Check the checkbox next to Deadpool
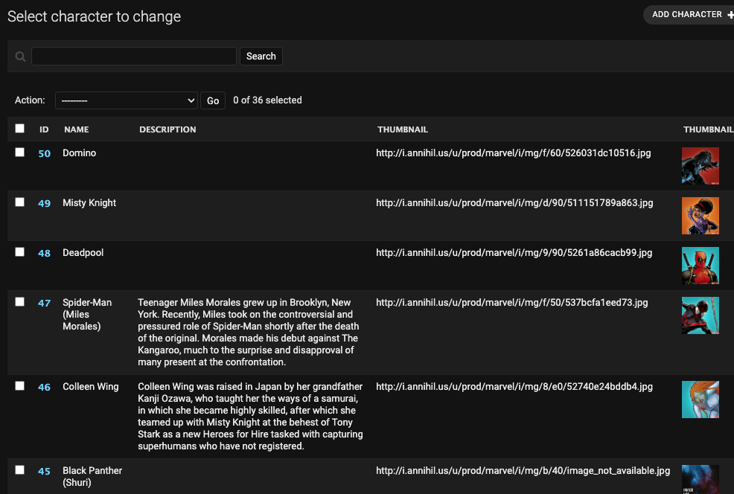The image size is (734, 494). tap(20, 251)
